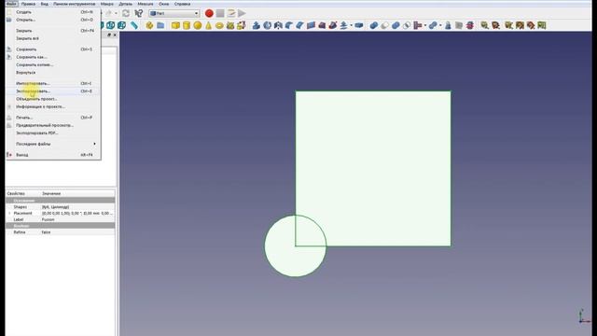Click the Boolean operation two-spheres icon

click(x=374, y=25)
